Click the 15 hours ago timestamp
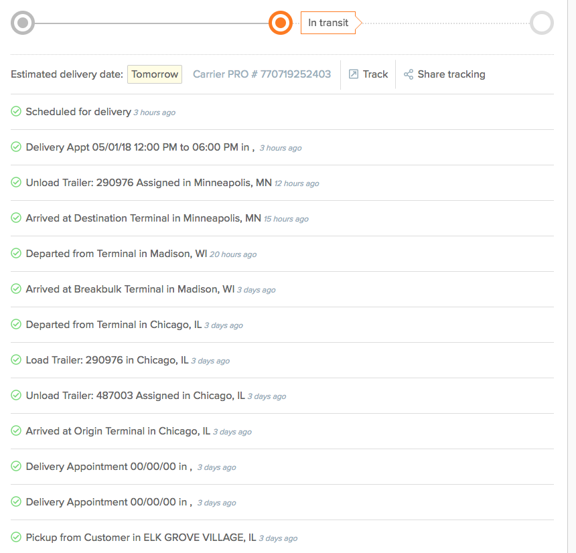The height and width of the screenshot is (553, 576). [x=286, y=219]
